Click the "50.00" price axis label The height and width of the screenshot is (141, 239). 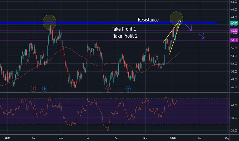234,72
